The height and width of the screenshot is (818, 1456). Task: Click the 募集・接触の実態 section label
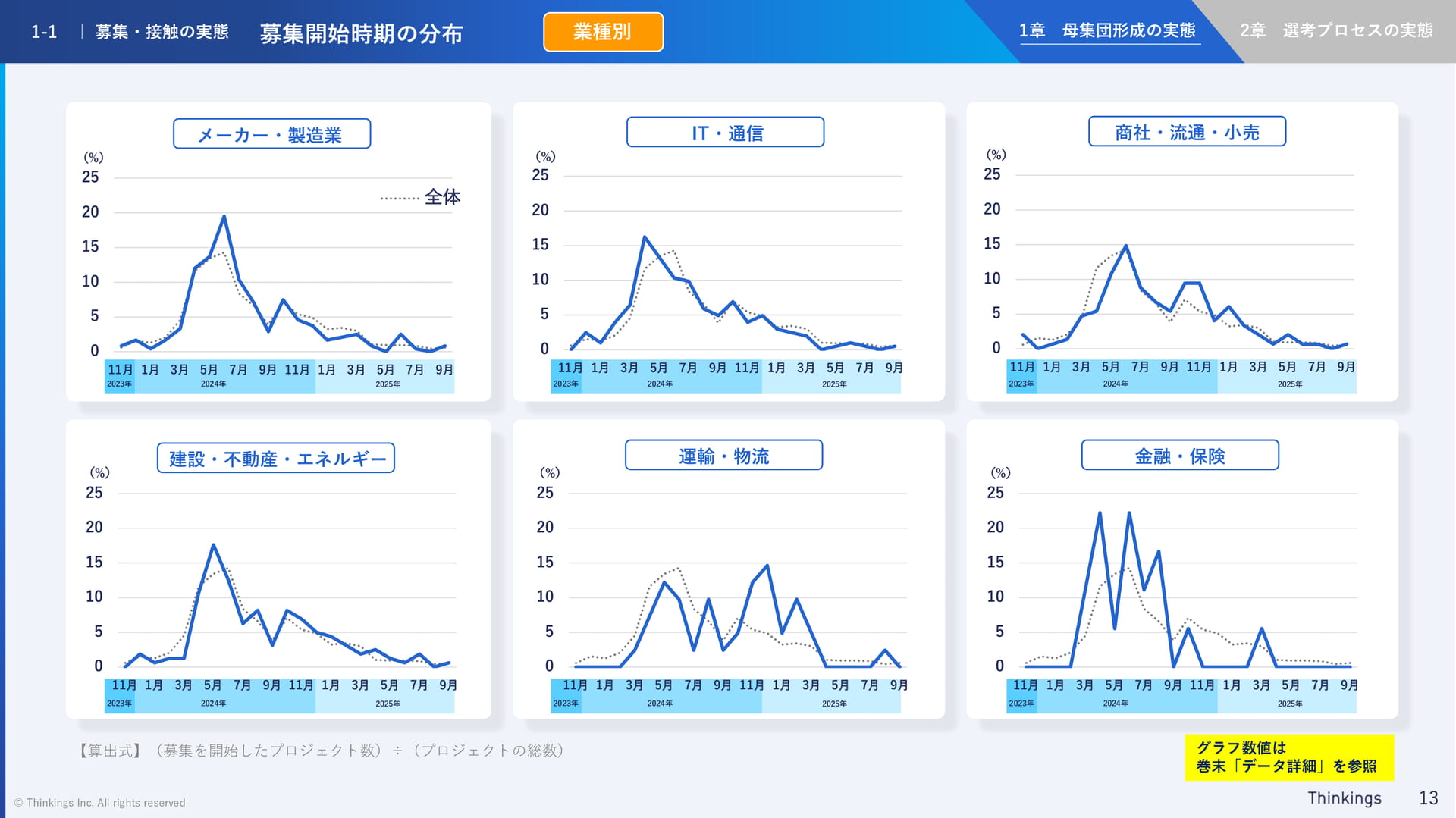coord(162,32)
